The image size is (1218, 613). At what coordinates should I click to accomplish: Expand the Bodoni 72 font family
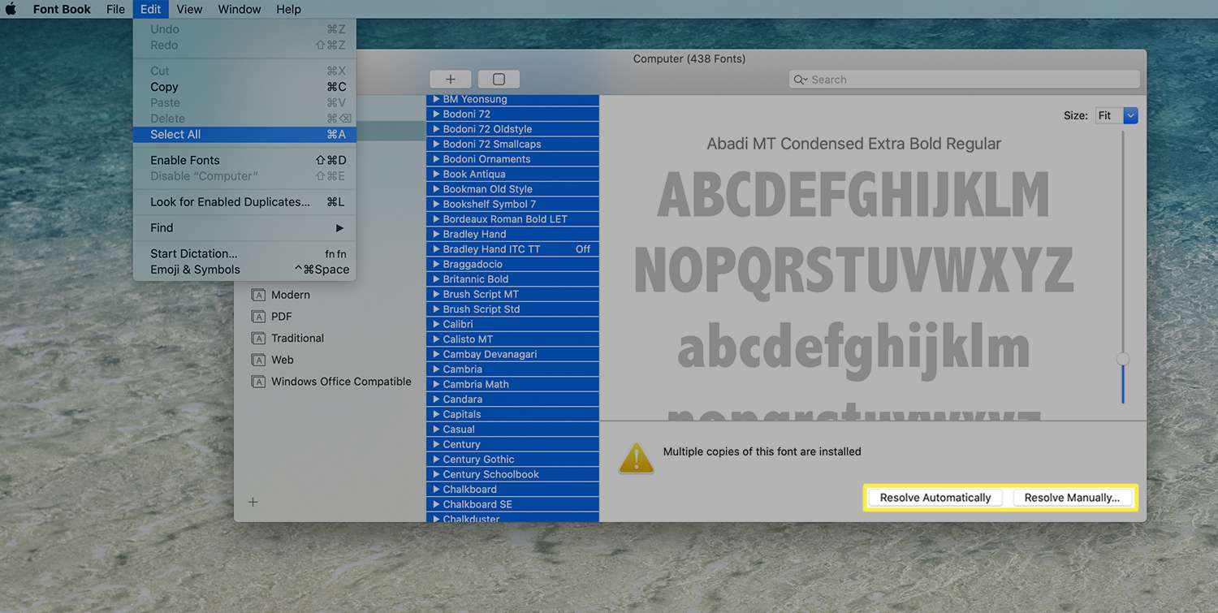point(436,114)
